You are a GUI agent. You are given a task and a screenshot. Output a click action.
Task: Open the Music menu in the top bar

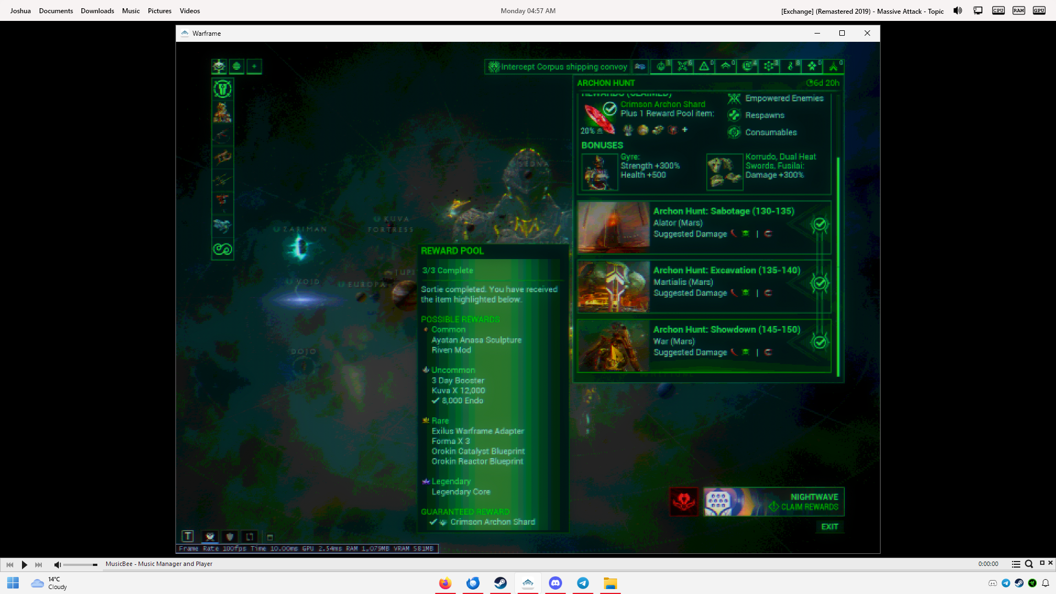point(131,11)
